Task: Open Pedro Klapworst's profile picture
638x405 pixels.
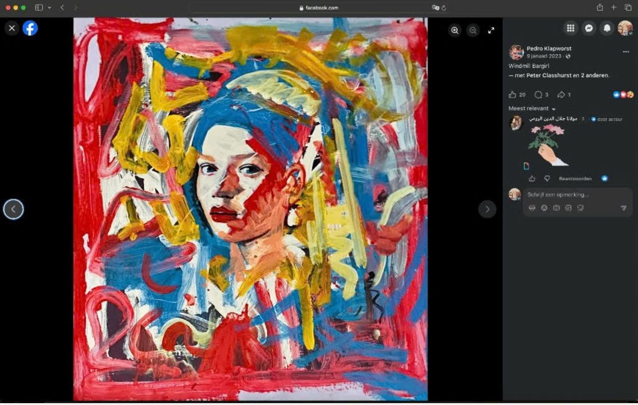Action: pos(516,52)
